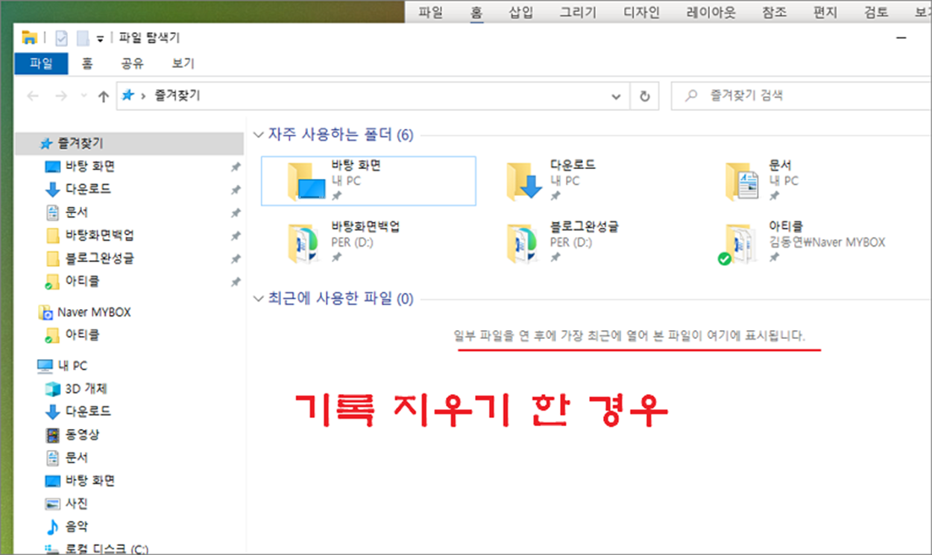Click 편지 tab in the background window
932x555 pixels.
coord(825,12)
